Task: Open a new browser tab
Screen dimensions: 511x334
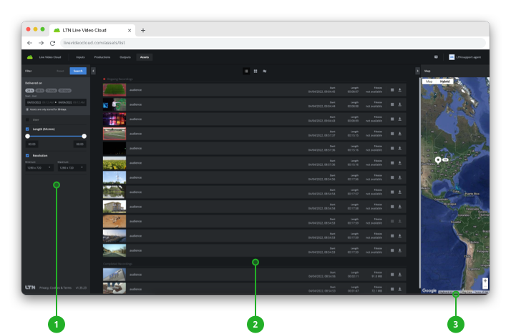Action: (x=143, y=31)
